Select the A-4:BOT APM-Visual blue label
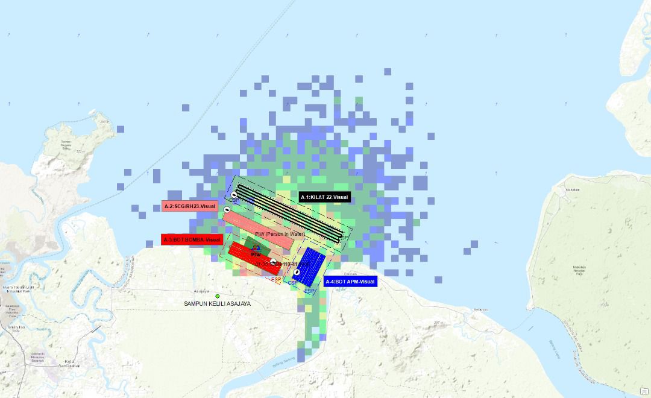This screenshot has width=651, height=398. [350, 282]
